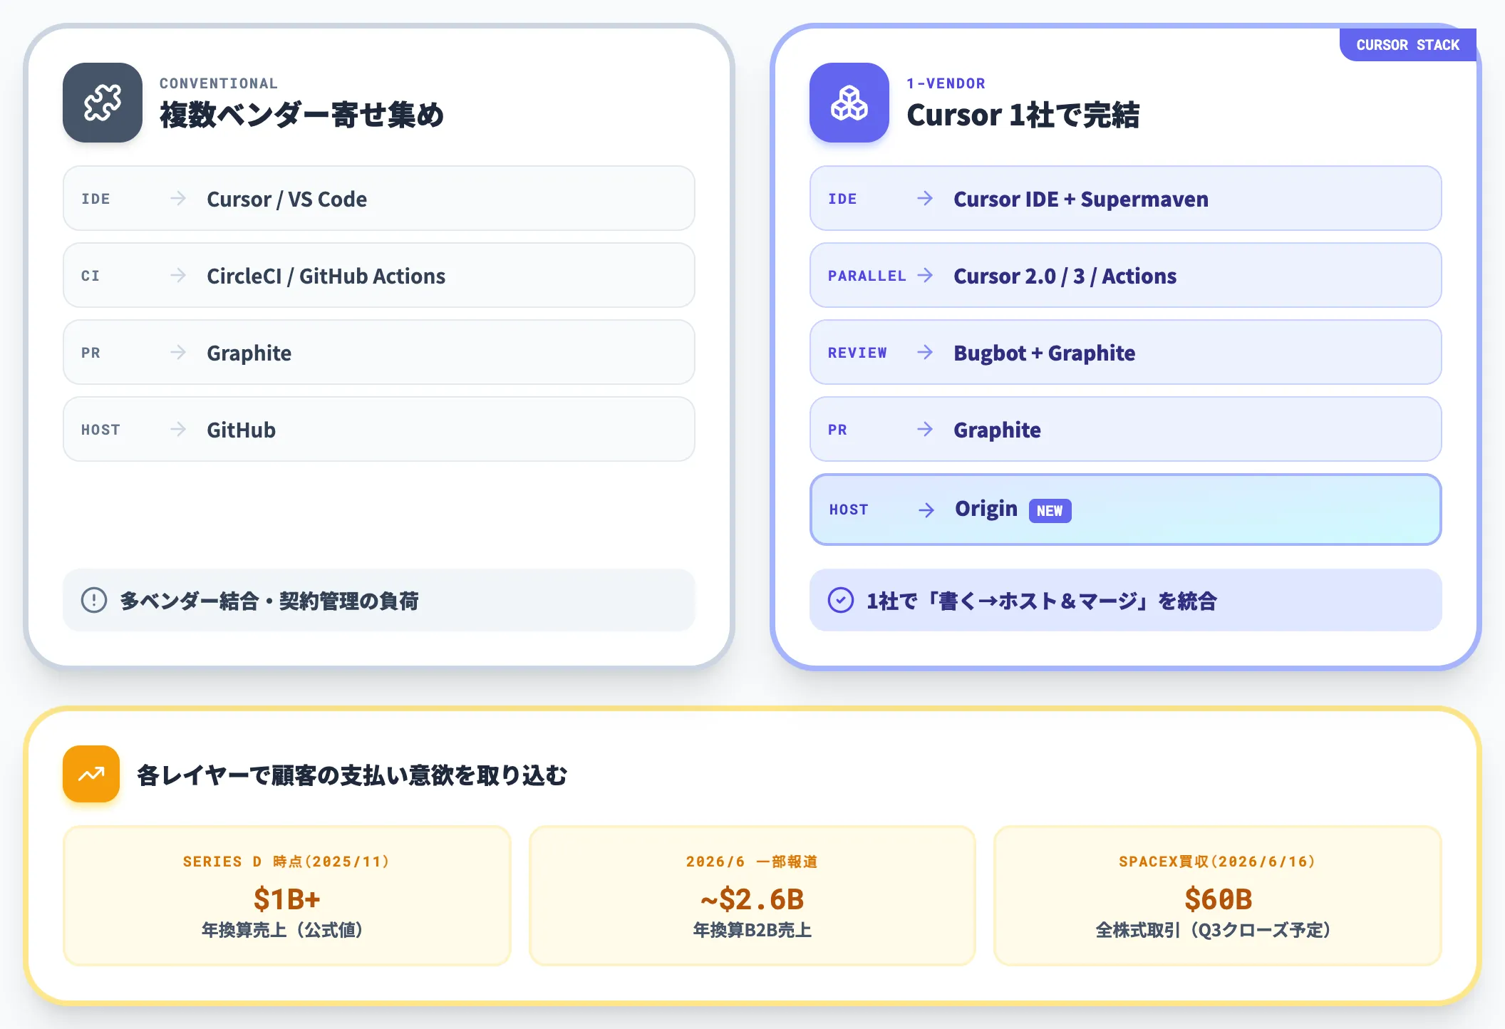The image size is (1505, 1029).
Task: Select the Cursor 2.0 / 3 / Actions entry
Action: pos(1126,275)
